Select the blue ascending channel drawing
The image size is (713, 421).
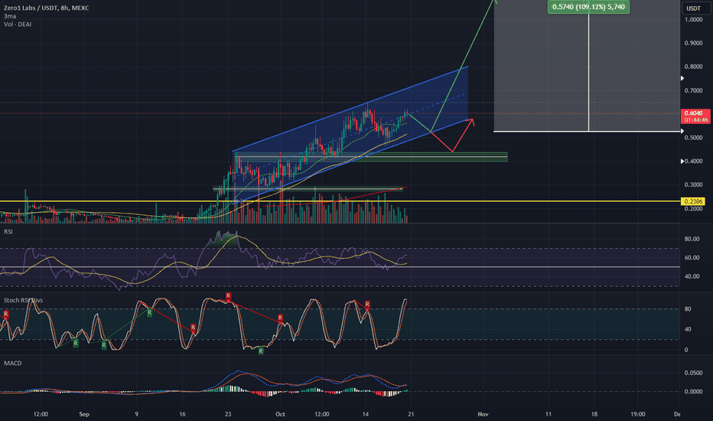[350, 134]
